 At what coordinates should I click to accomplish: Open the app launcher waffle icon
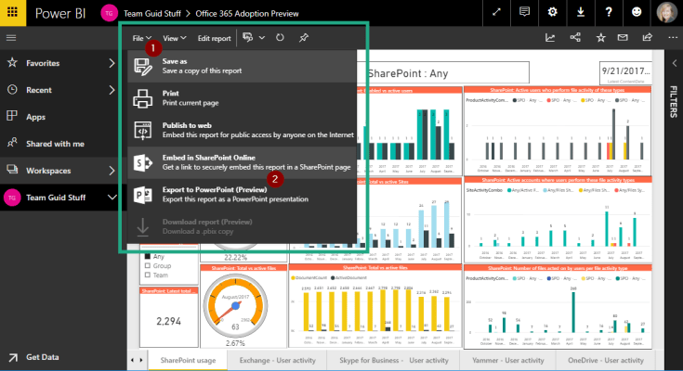11,14
